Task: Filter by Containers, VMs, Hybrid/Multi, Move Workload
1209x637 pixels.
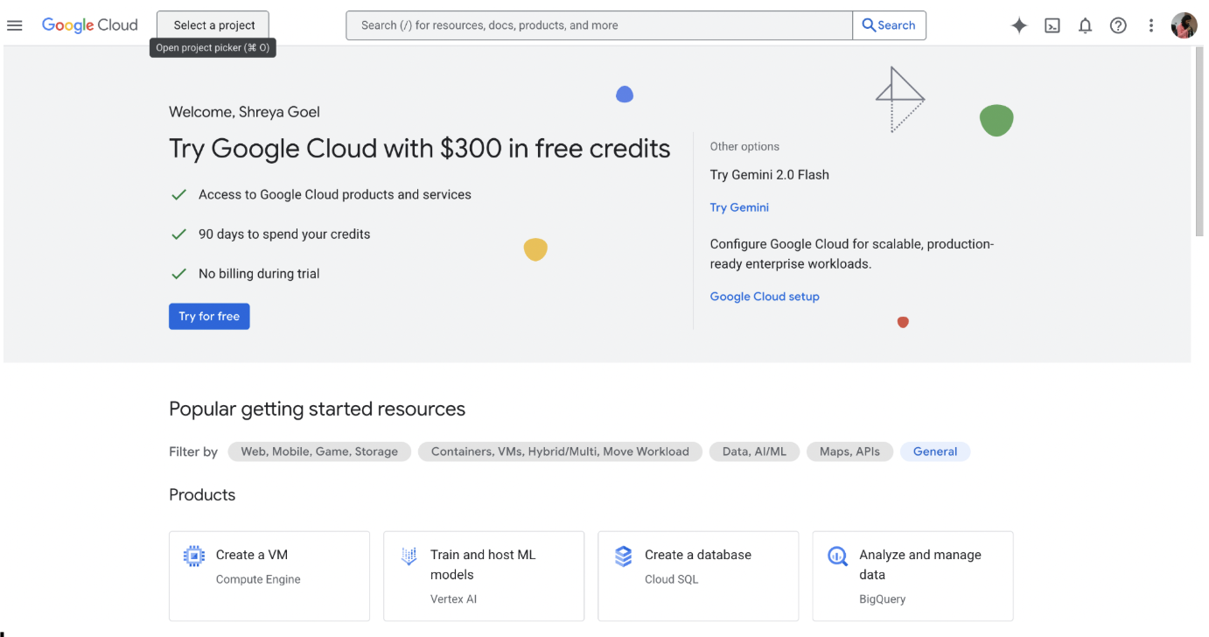Action: click(560, 451)
